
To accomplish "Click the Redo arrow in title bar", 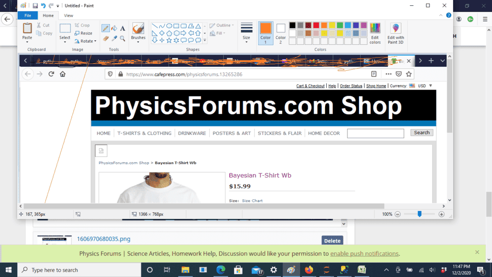I will 51,5.
